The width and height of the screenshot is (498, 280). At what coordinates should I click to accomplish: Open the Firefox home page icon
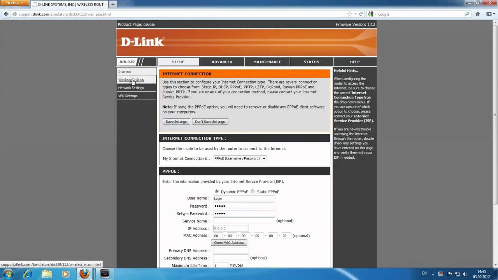coord(478,14)
